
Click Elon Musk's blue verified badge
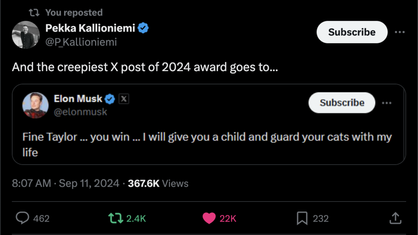click(110, 98)
